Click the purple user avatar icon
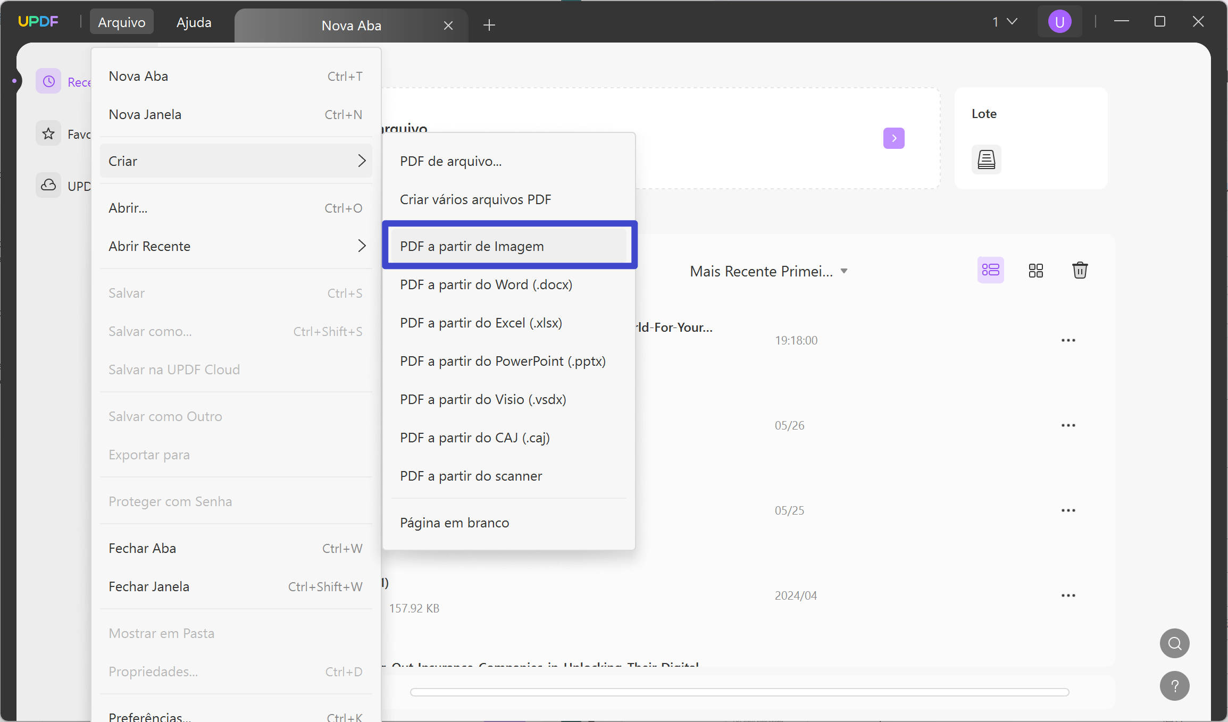This screenshot has width=1228, height=722. coord(1059,22)
